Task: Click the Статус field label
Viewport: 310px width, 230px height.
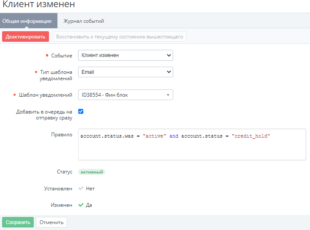Action: click(65, 172)
